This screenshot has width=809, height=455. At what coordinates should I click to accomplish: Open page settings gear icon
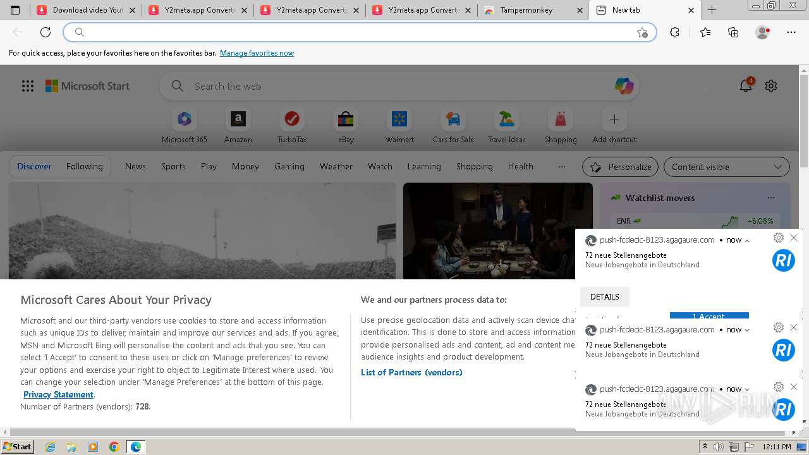[x=771, y=86]
